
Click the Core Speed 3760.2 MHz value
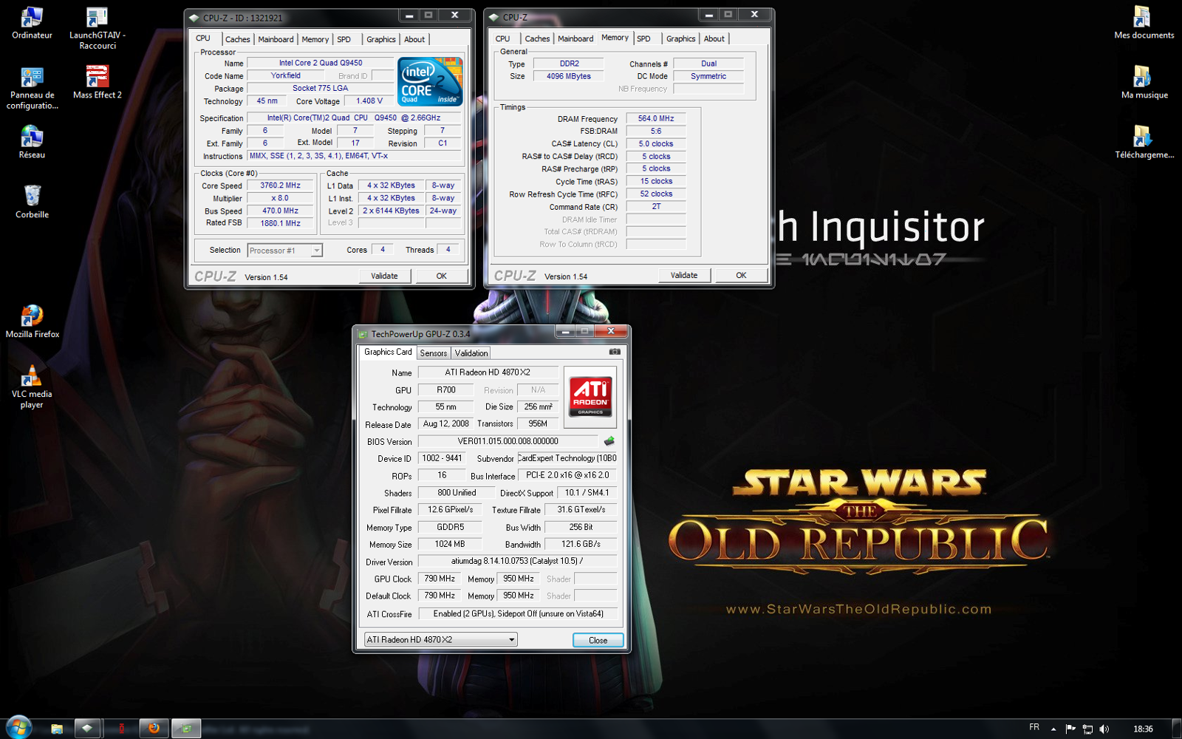pos(281,185)
